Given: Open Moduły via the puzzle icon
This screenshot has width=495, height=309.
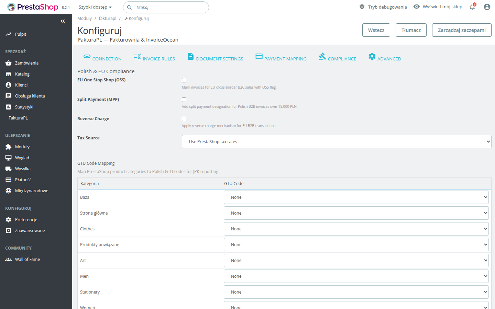Looking at the screenshot, I should pos(9,147).
